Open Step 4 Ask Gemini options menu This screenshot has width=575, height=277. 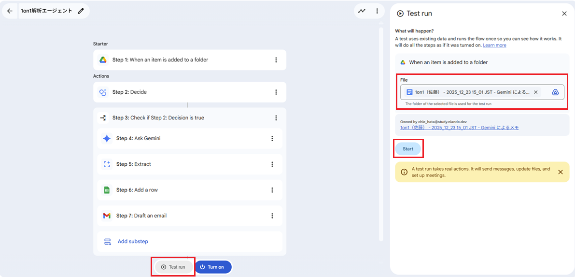coord(272,138)
